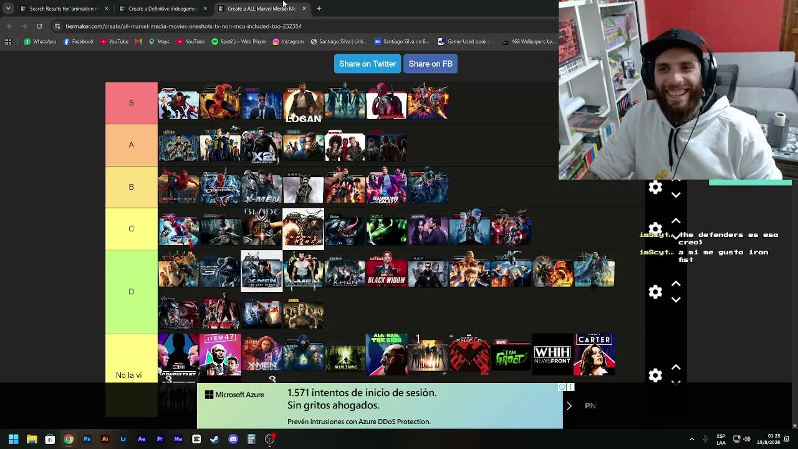
Task: Move tier C up with its arrow
Action: (x=676, y=221)
